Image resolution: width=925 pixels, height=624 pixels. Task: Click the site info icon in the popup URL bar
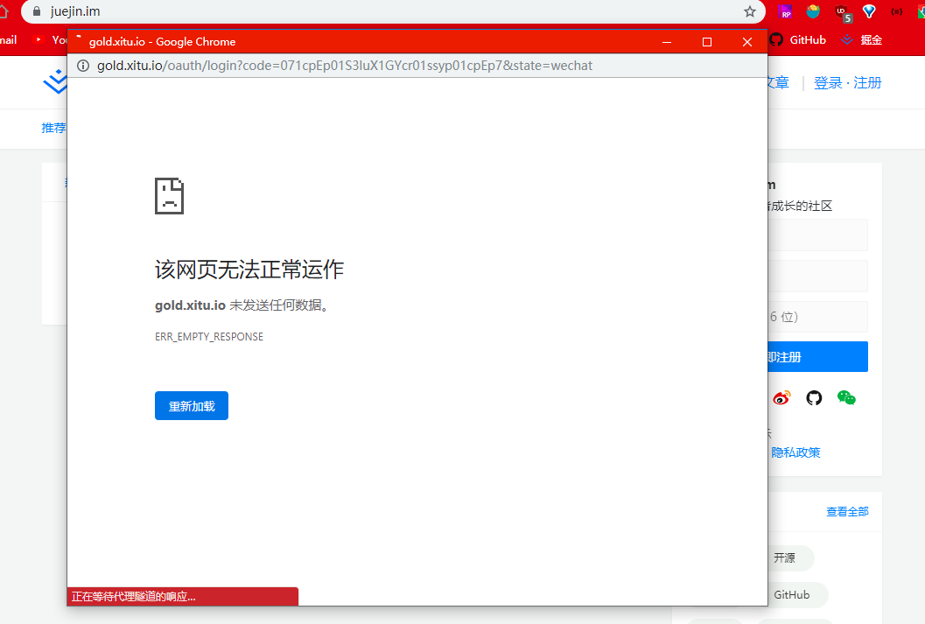pos(83,66)
